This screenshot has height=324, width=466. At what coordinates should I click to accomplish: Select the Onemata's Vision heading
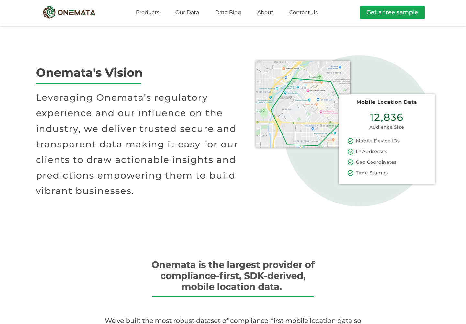pyautogui.click(x=89, y=73)
